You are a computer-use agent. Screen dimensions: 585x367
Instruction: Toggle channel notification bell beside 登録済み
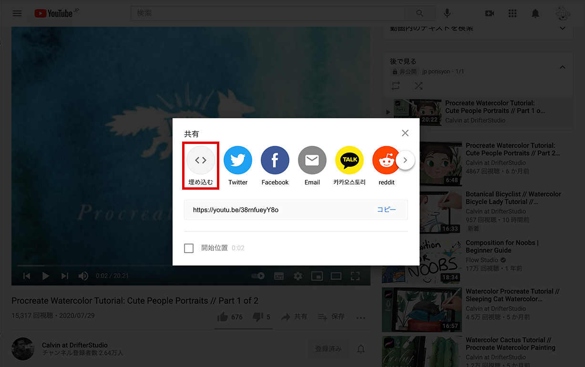(361, 349)
